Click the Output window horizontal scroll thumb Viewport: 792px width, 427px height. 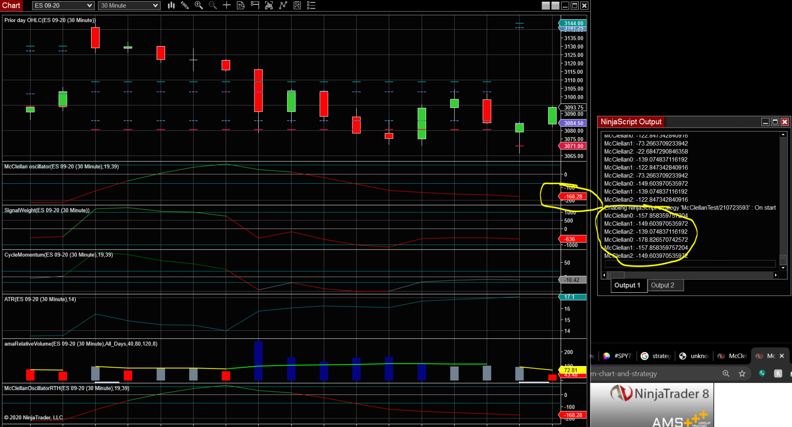[x=616, y=275]
